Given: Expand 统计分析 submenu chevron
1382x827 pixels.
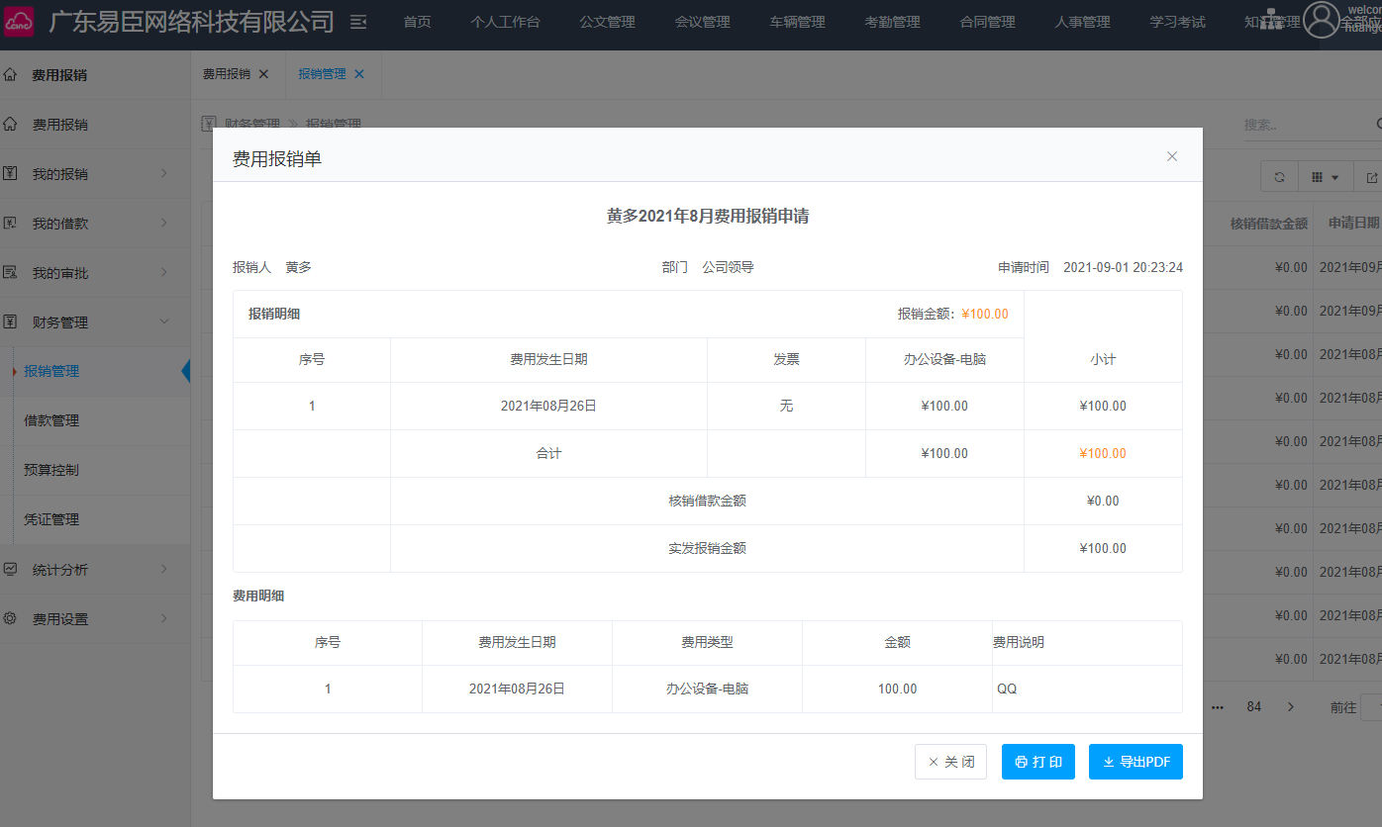Looking at the screenshot, I should pos(164,569).
